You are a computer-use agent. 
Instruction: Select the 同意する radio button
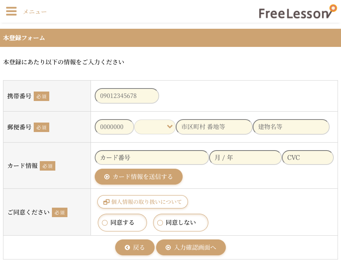pyautogui.click(x=105, y=223)
